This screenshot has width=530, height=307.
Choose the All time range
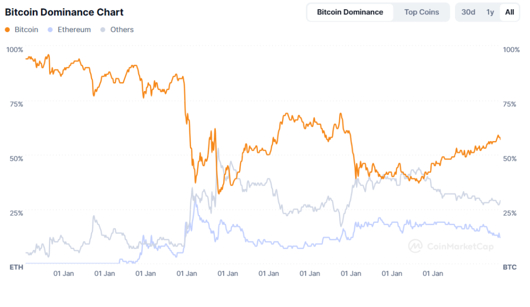pyautogui.click(x=509, y=12)
